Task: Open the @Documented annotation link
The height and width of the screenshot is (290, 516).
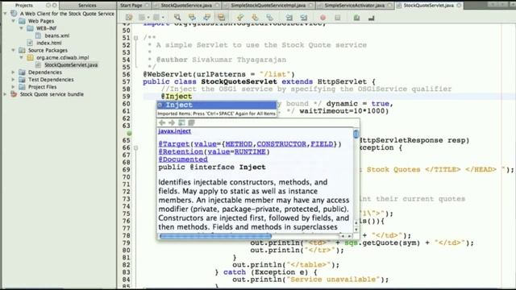Action: 183,159
